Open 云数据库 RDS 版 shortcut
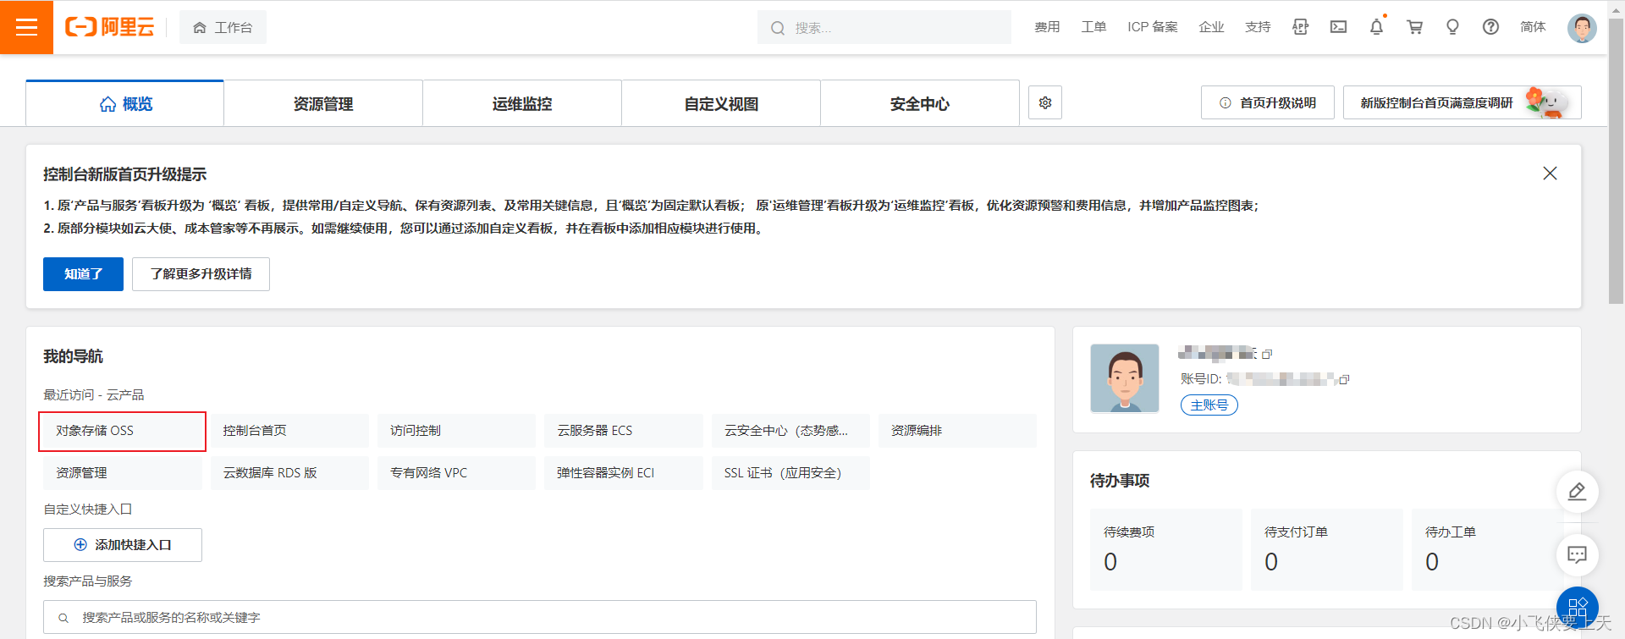This screenshot has width=1625, height=639. tap(289, 473)
